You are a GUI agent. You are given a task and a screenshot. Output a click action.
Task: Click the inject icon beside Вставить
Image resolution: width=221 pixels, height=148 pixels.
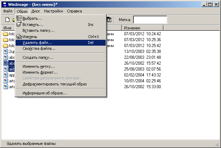coord(19,25)
